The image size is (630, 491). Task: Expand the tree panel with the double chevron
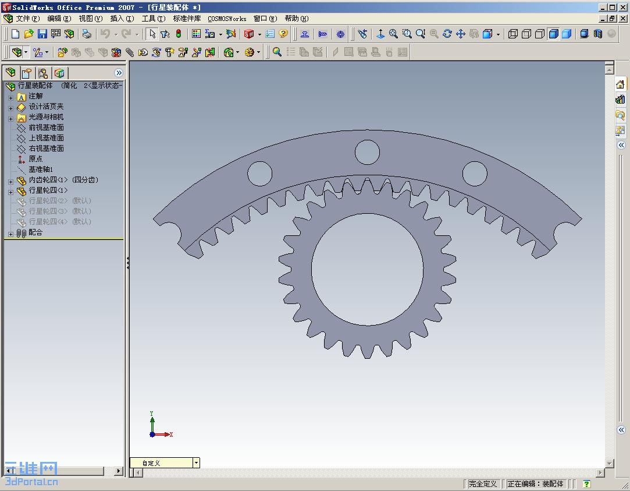tap(119, 73)
